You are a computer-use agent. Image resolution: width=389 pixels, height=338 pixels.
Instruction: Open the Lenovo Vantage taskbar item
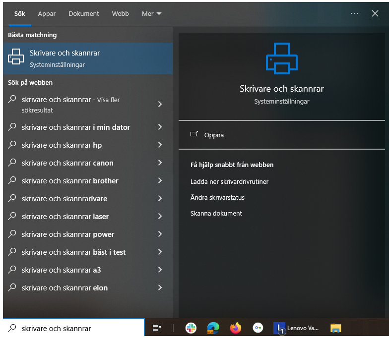coord(297,328)
